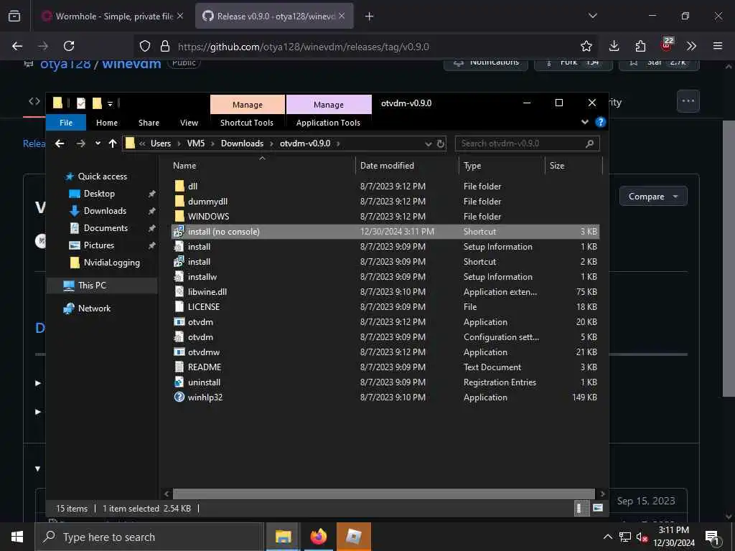Refresh the Explorer address bar
This screenshot has height=551, width=735.
[x=441, y=143]
